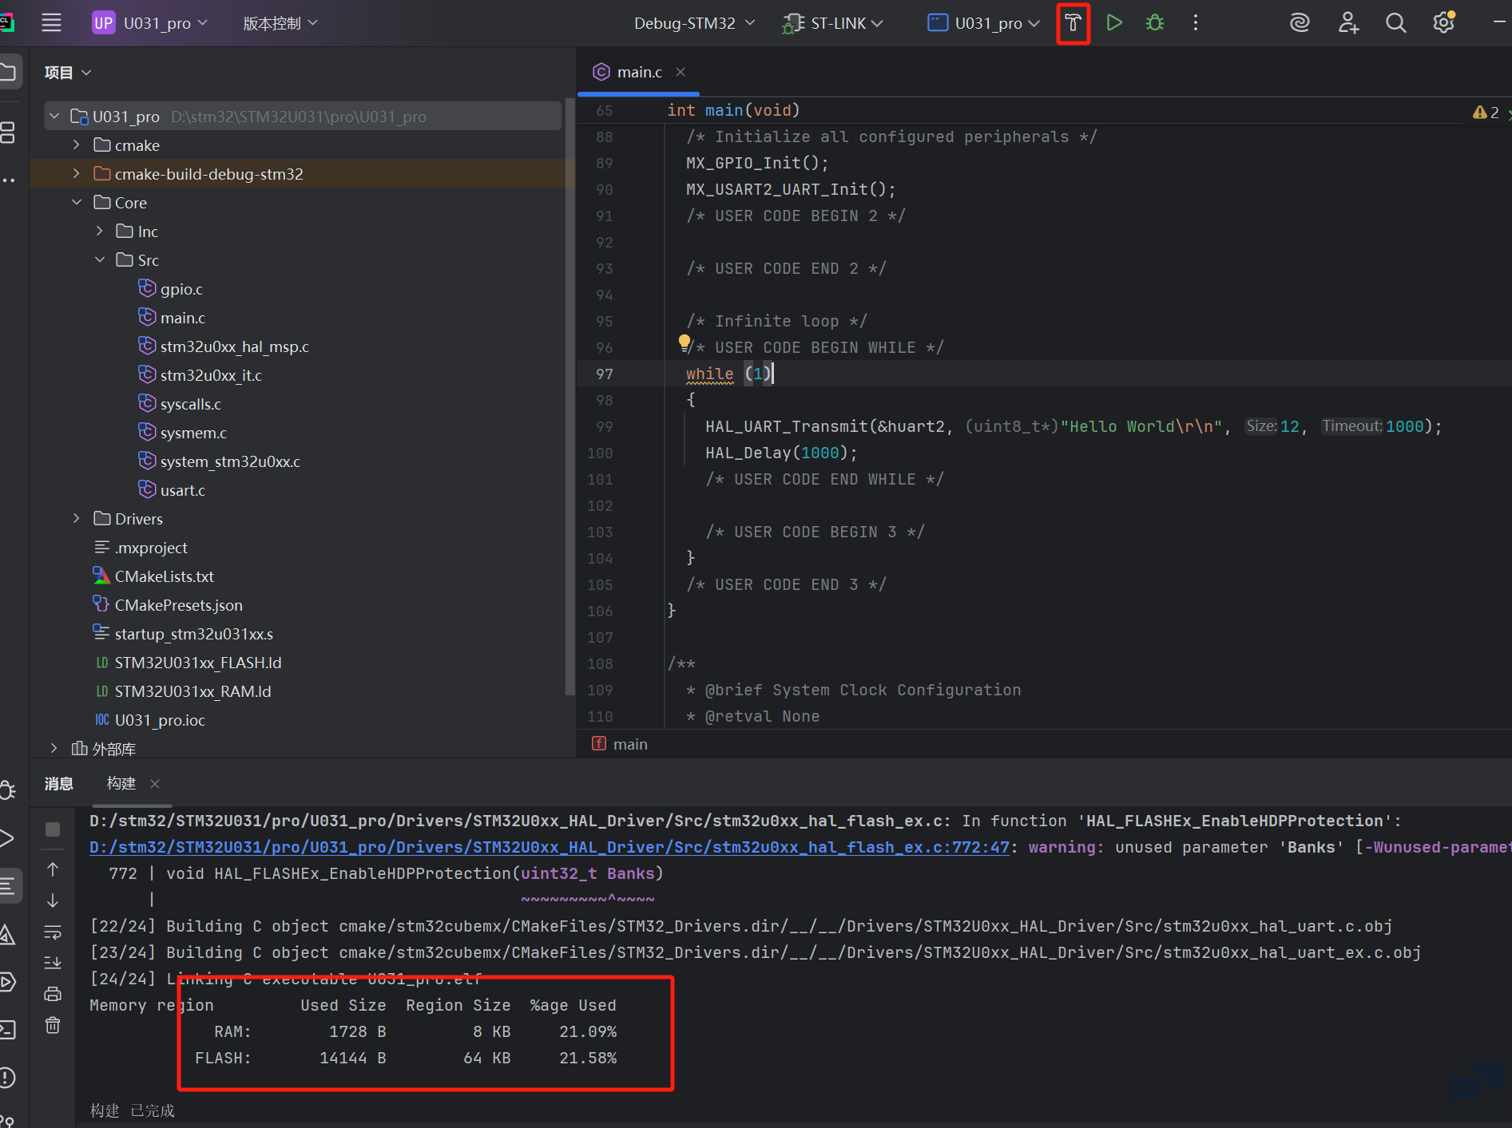Image resolution: width=1512 pixels, height=1128 pixels.
Task: Open the Debug-STM32 configuration dropdown
Action: 694,23
